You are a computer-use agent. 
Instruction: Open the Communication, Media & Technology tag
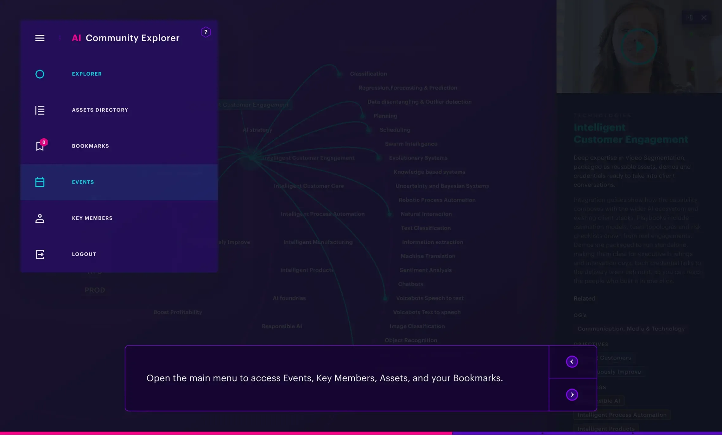(x=631, y=329)
